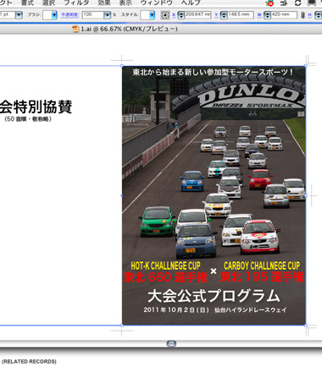Click the 不透明度 opacity link
This screenshot has height=367, width=322.
coord(69,14)
